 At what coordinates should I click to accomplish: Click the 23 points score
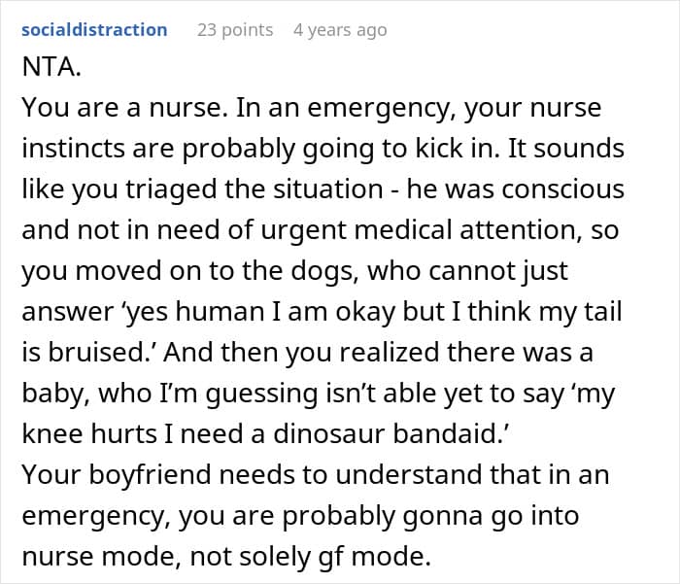(235, 30)
